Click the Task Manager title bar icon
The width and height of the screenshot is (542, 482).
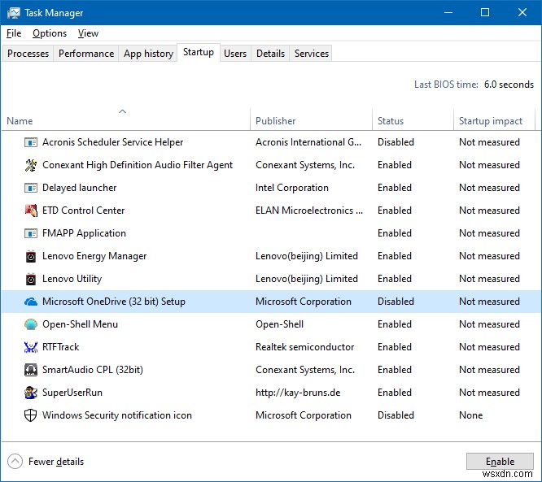(14, 13)
